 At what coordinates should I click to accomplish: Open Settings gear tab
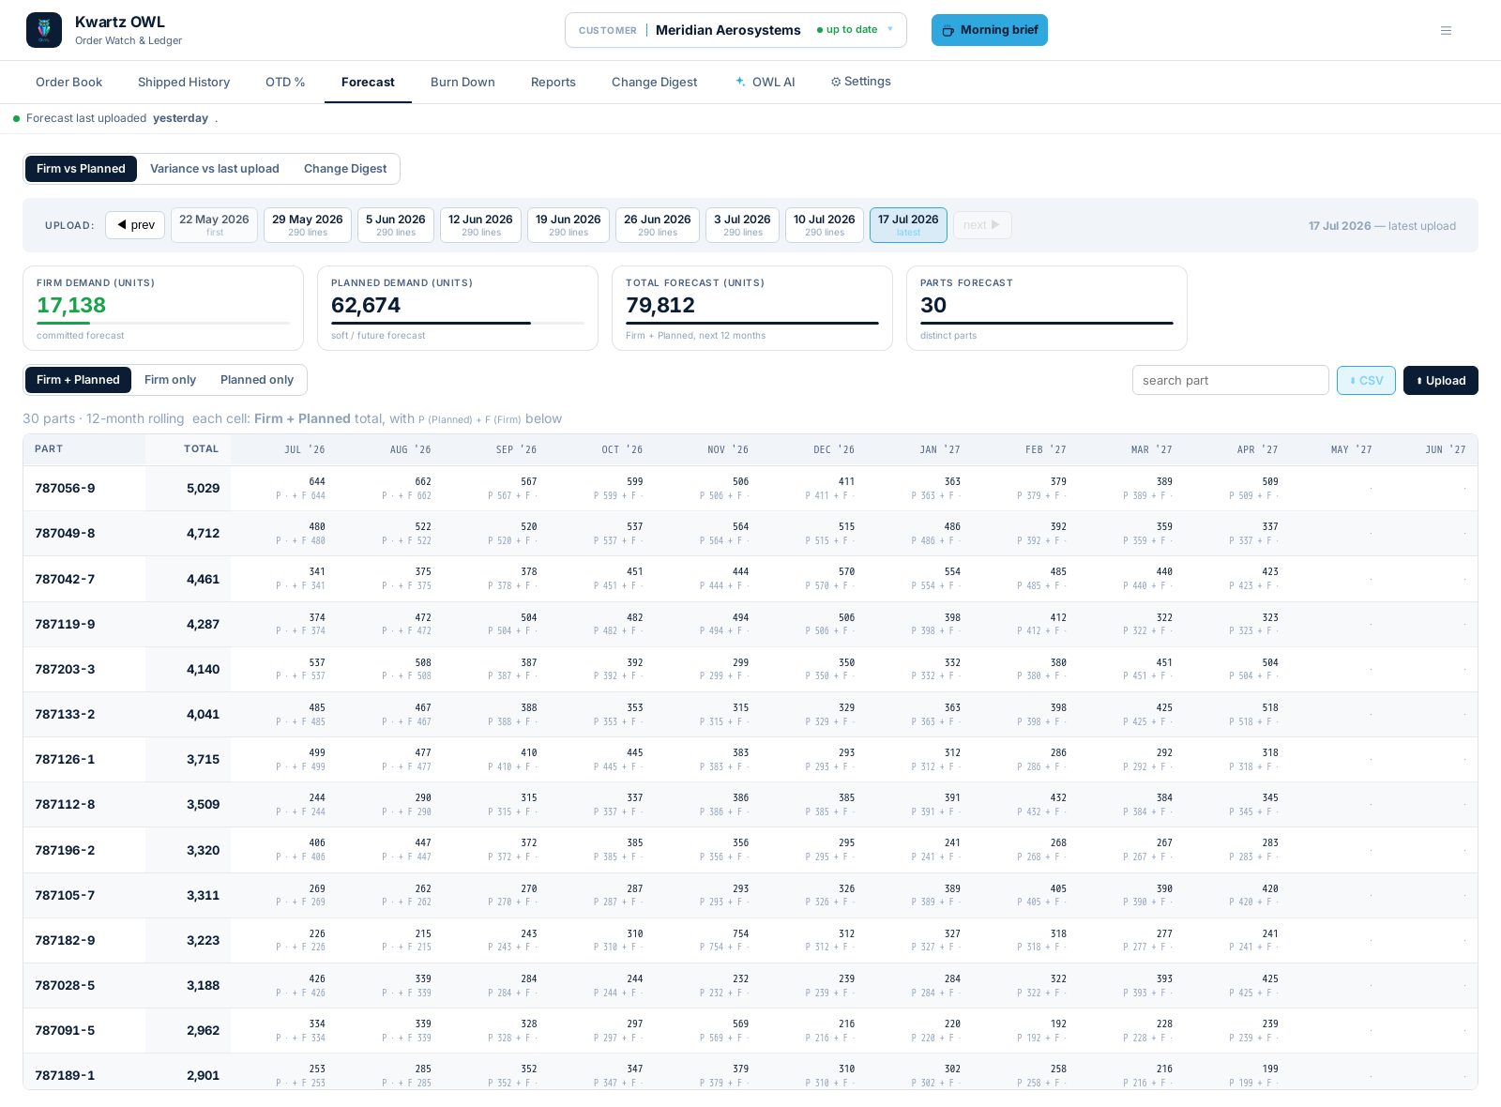(860, 82)
